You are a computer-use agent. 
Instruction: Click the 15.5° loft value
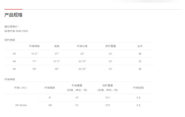click(x=34, y=54)
